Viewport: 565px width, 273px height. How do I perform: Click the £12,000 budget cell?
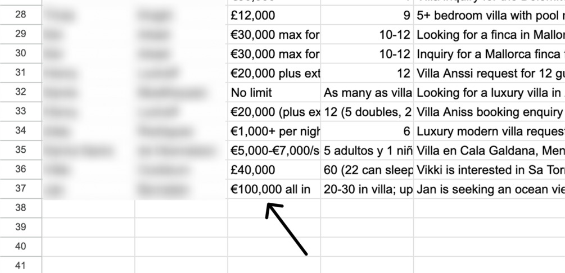[x=274, y=15]
